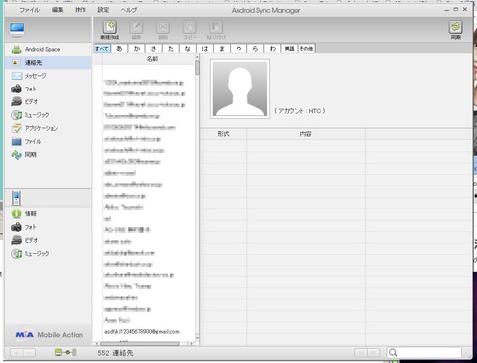Click the Mobile Action logo
This screenshot has width=477, height=363.
click(x=50, y=335)
